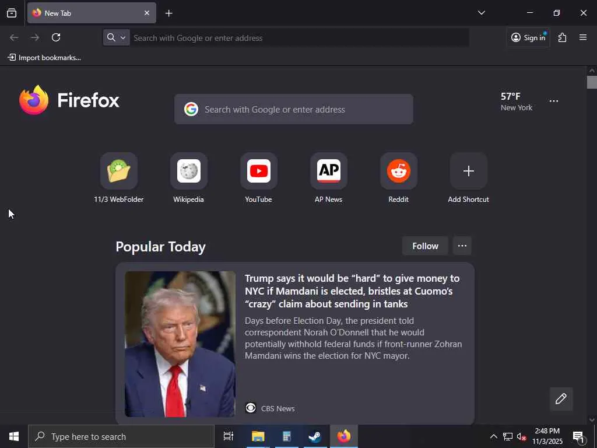
Task: Click the Windows taskbar search box
Action: click(x=121, y=436)
